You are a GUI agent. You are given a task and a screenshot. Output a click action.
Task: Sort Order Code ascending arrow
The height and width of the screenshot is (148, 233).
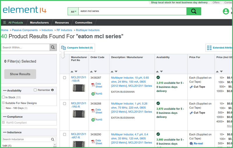point(91,71)
